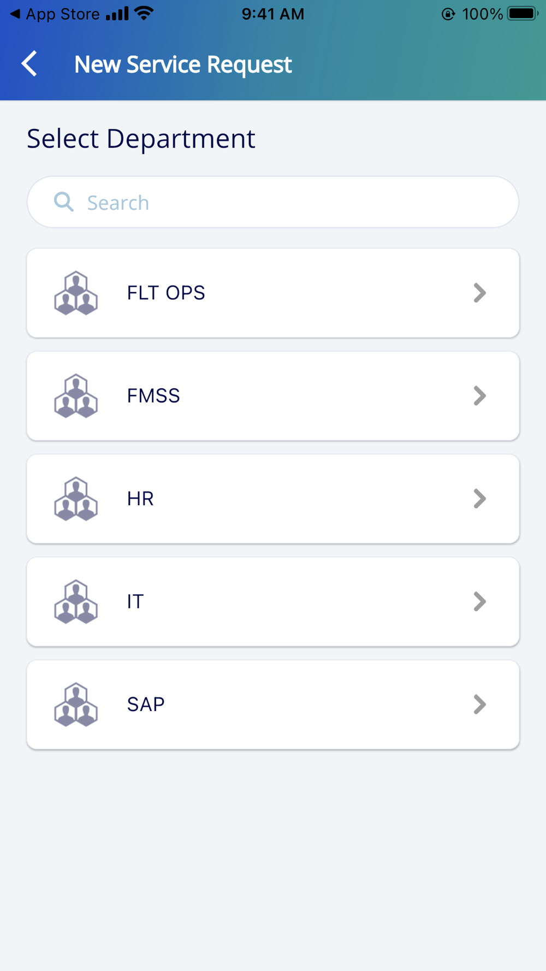Focus the Search input field
Image resolution: width=546 pixels, height=971 pixels.
(273, 202)
